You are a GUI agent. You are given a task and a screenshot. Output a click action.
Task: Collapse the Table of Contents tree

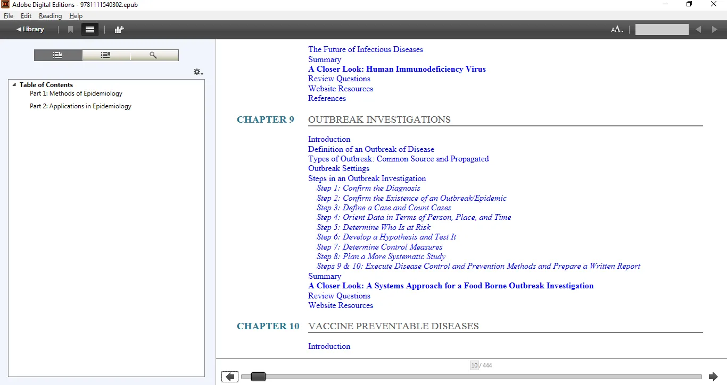[x=14, y=85]
